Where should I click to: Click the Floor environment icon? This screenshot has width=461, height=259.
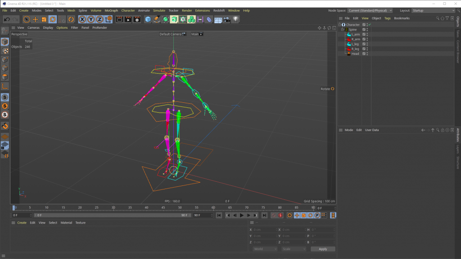pos(218,19)
